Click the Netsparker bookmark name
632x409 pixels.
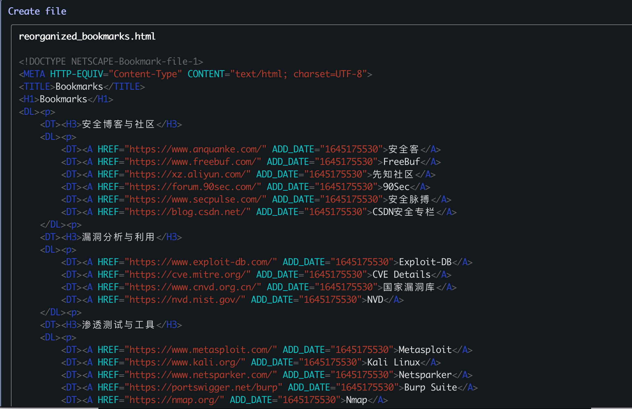click(425, 375)
